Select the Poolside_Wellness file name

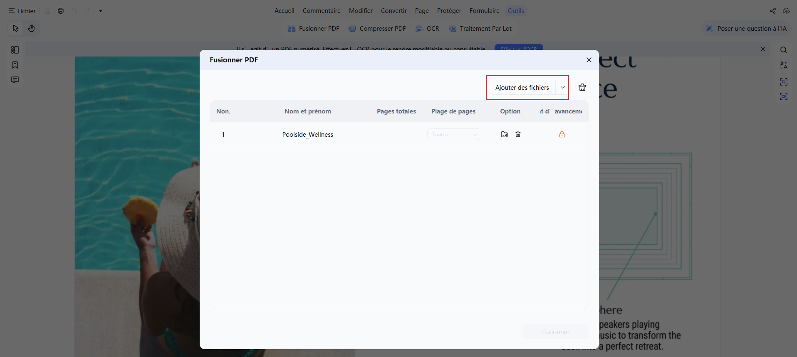coord(308,135)
